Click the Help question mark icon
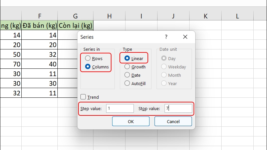 [x=166, y=37]
